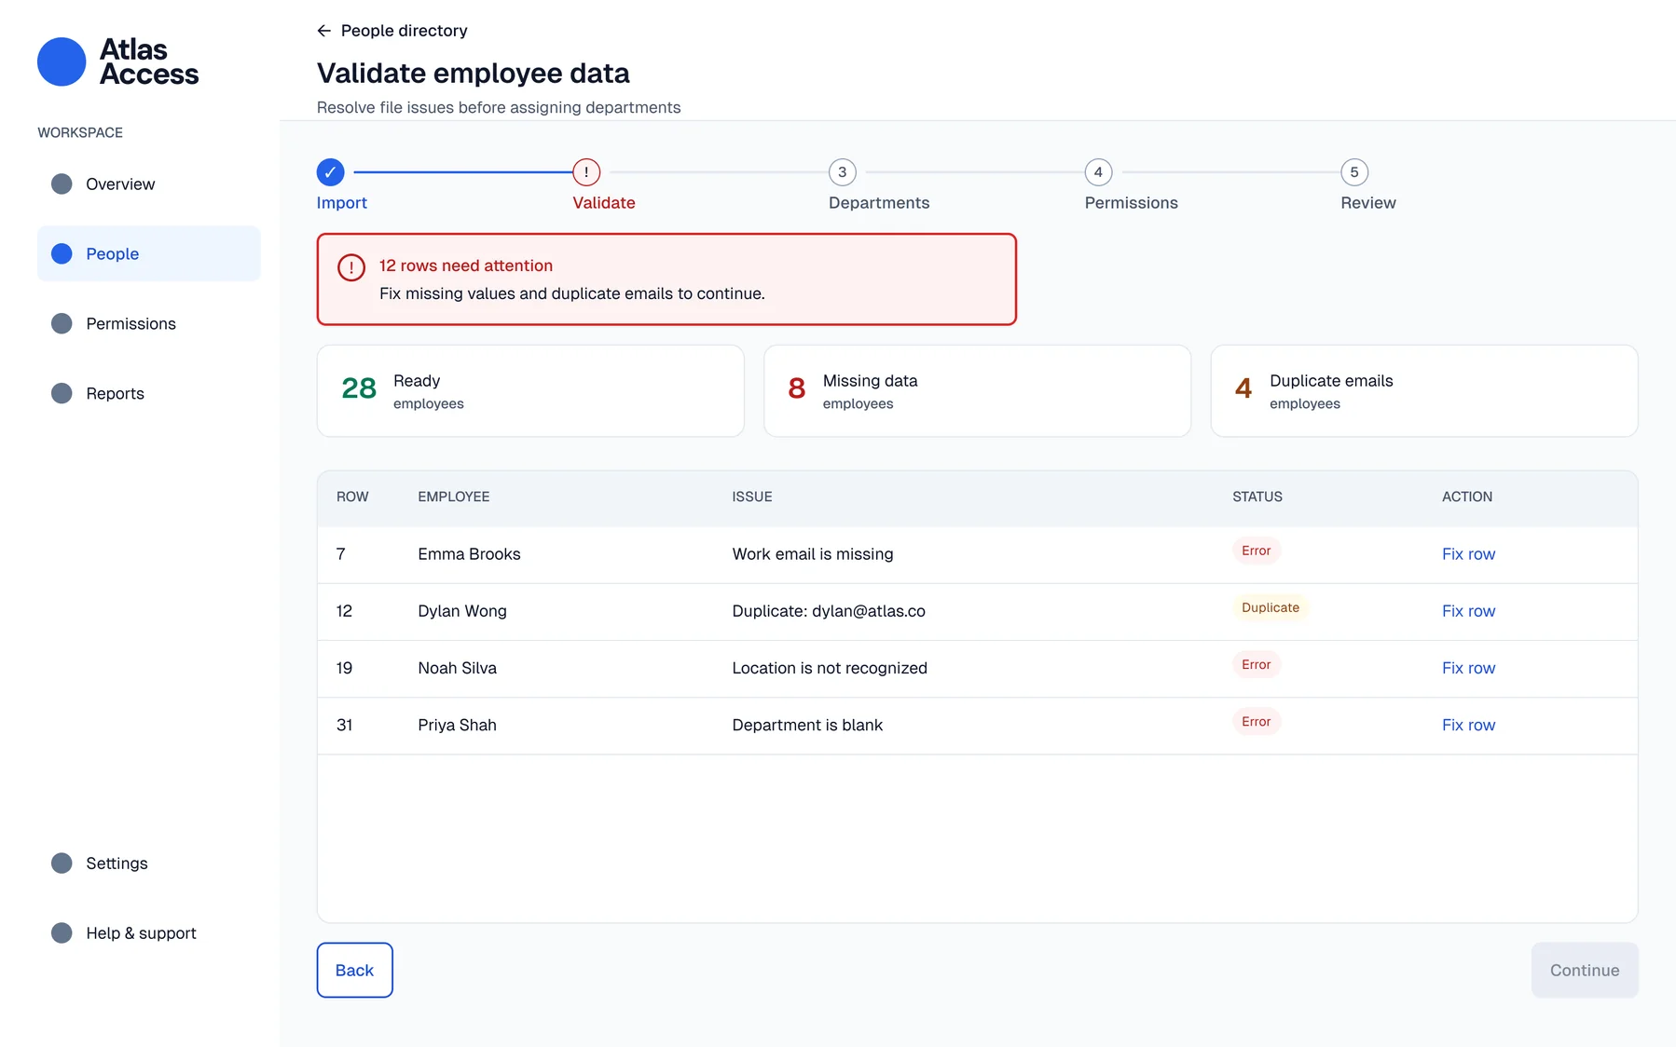
Task: Click Error badge in Emma Brooks row
Action: [x=1257, y=551]
